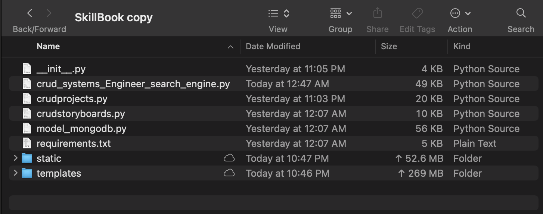The image size is (543, 214).
Task: Click the cloud status icon for templates
Action: [229, 173]
